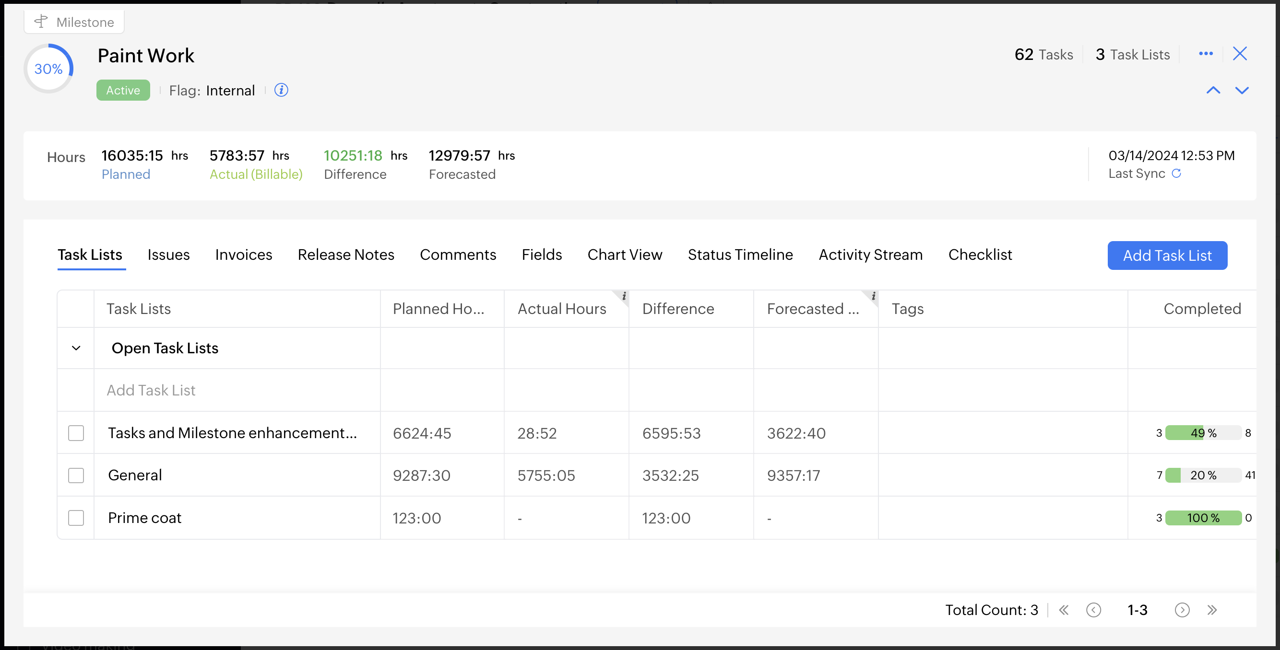This screenshot has height=650, width=1280.
Task: Open the General task list
Action: 135,475
